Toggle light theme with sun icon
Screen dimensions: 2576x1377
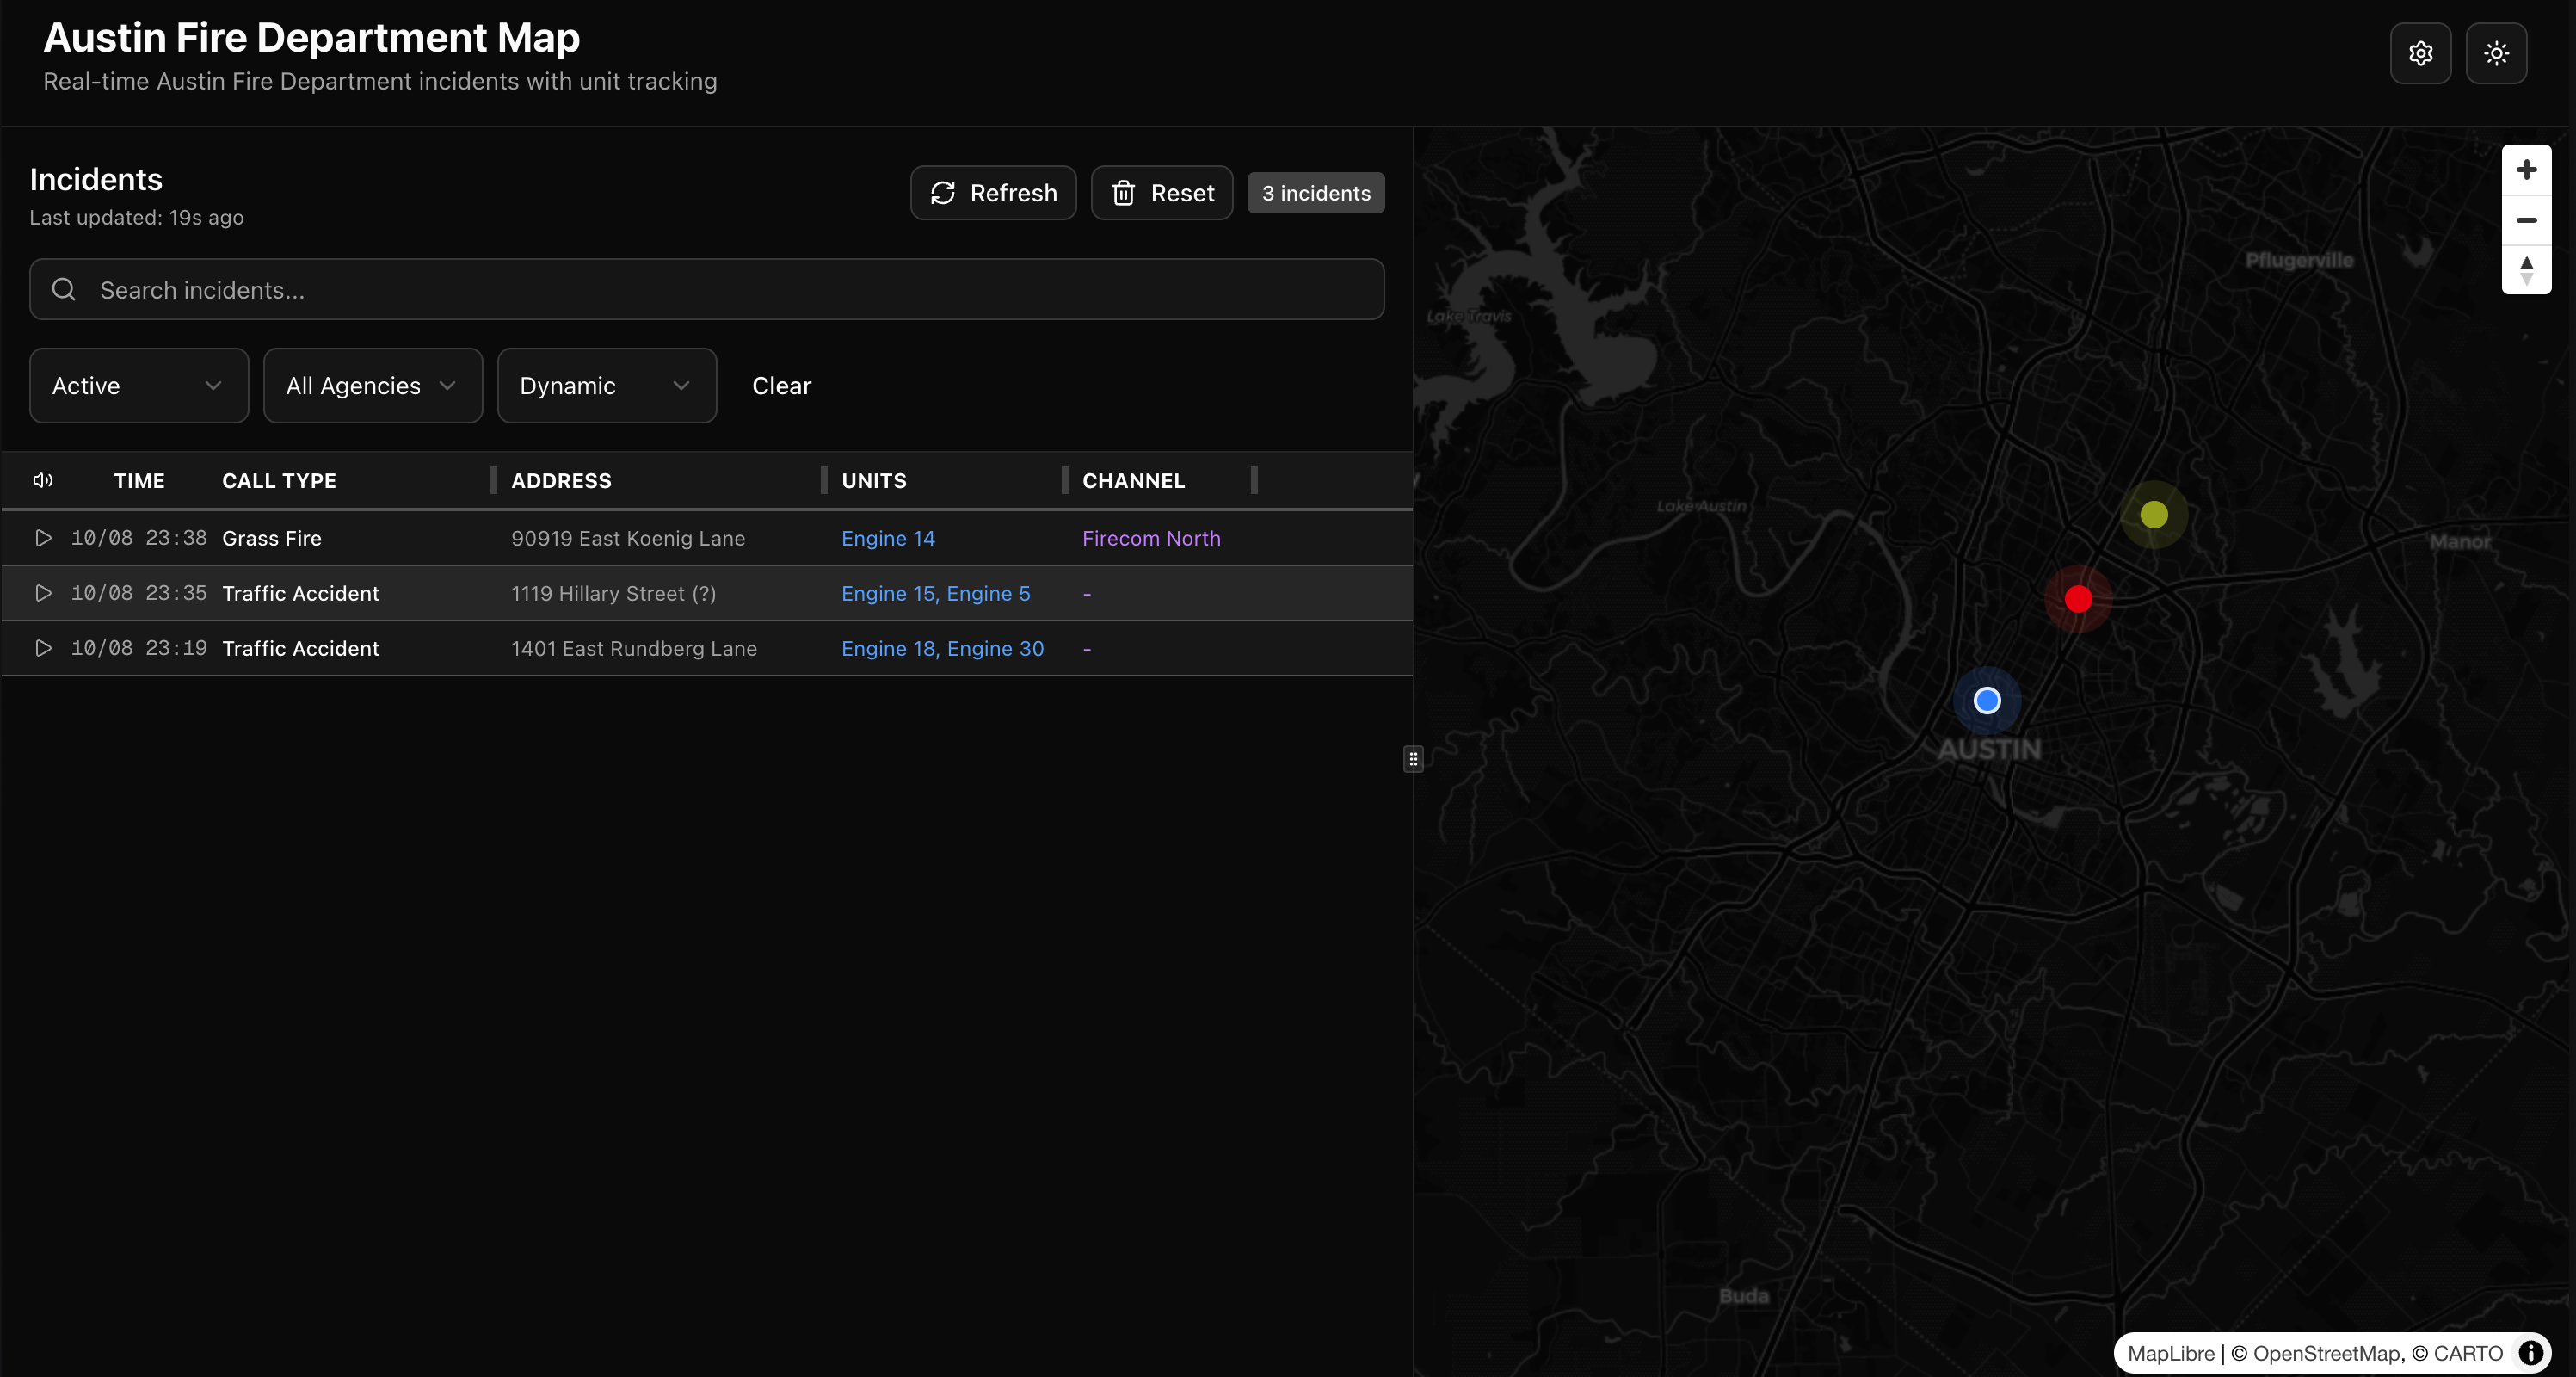pos(2496,53)
